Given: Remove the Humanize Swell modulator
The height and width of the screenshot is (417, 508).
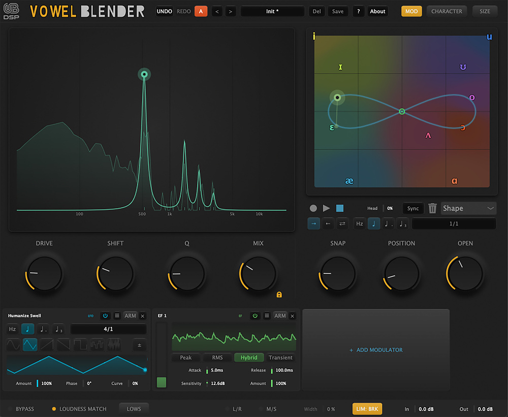Looking at the screenshot, I should (x=143, y=316).
